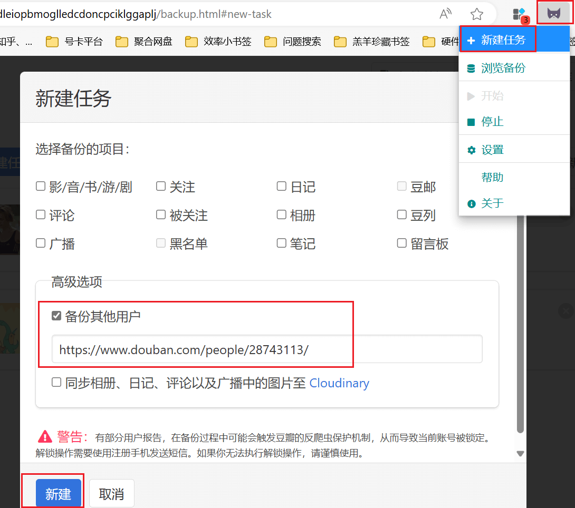The height and width of the screenshot is (508, 575).
Task: Click the stop square icon beside 停止
Action: [x=471, y=121]
